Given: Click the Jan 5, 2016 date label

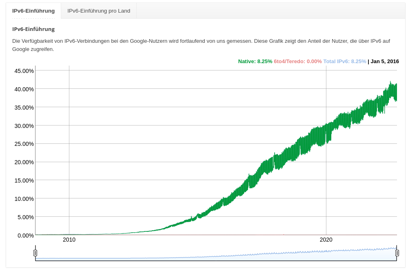Looking at the screenshot, I should tap(385, 62).
